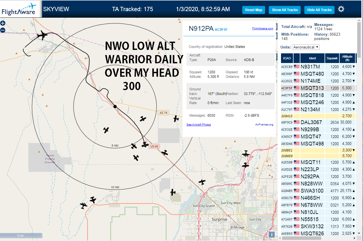
Task: Select the N678WW aircraft row
Action: tap(318, 205)
